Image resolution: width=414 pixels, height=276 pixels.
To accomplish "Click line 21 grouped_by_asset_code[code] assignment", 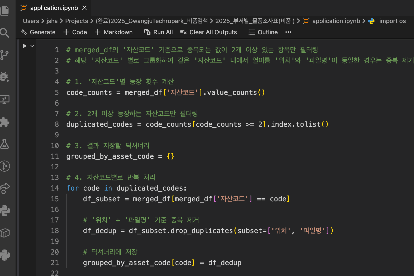I will (x=162, y=263).
